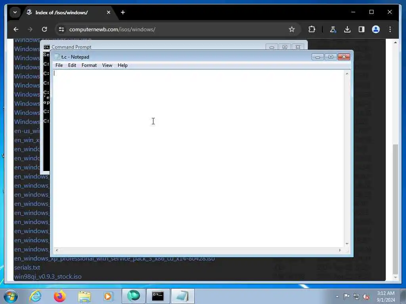Image resolution: width=406 pixels, height=304 pixels.
Task: Open the win98qi_v0.9.3_stock.iso link
Action: [x=48, y=276]
